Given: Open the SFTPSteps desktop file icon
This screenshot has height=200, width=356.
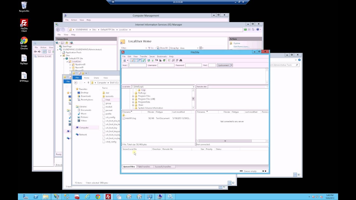Looking at the screenshot, I should (x=24, y=77).
